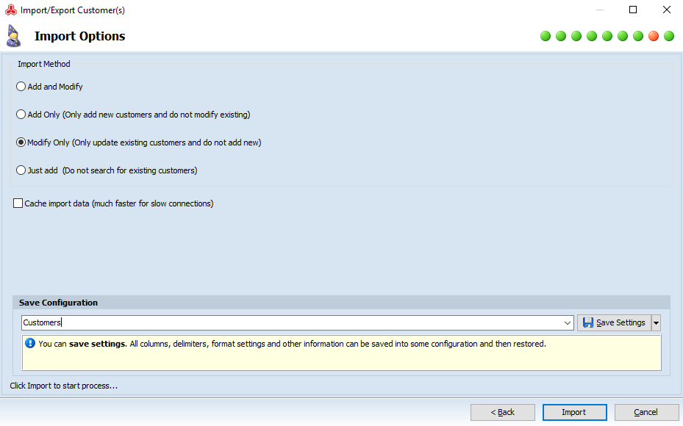
Task: Click the last green progress step dot
Action: 669,36
